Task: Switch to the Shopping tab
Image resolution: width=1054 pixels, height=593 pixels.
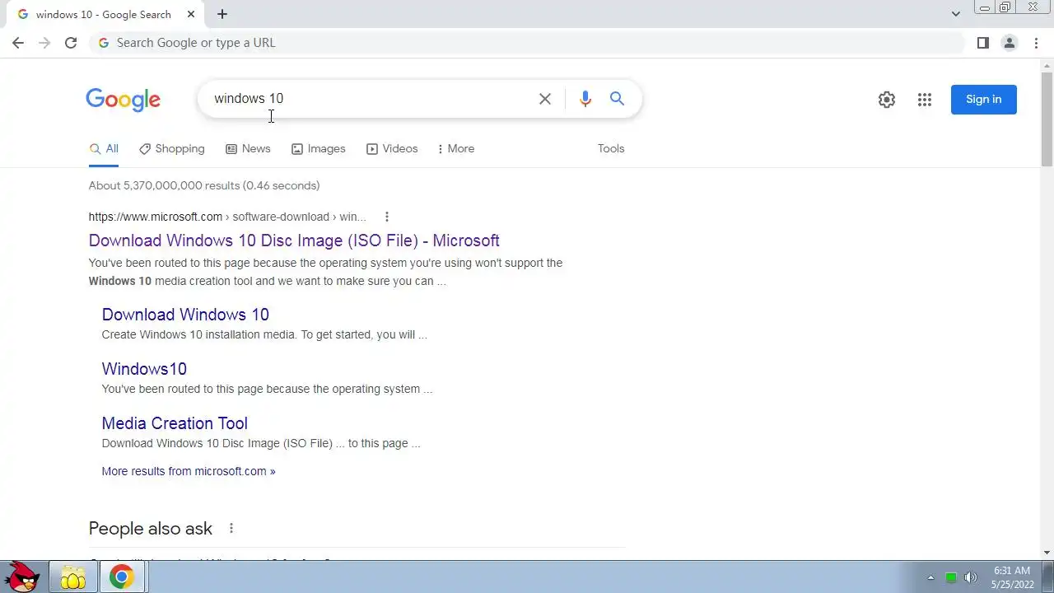Action: point(172,149)
